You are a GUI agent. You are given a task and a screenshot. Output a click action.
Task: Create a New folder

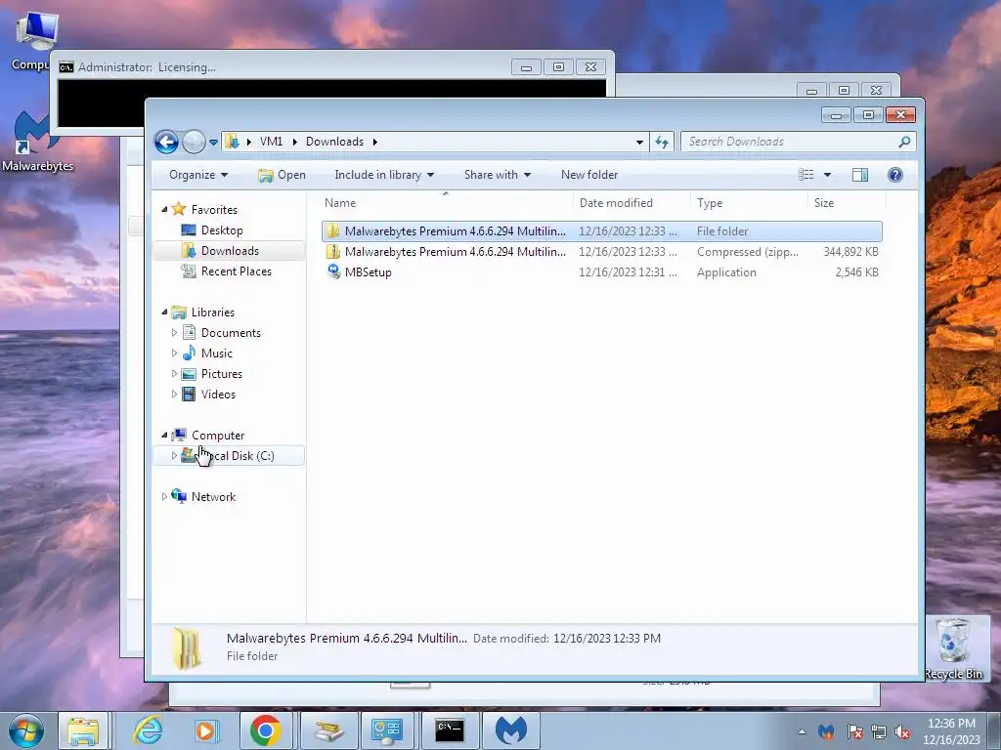589,175
